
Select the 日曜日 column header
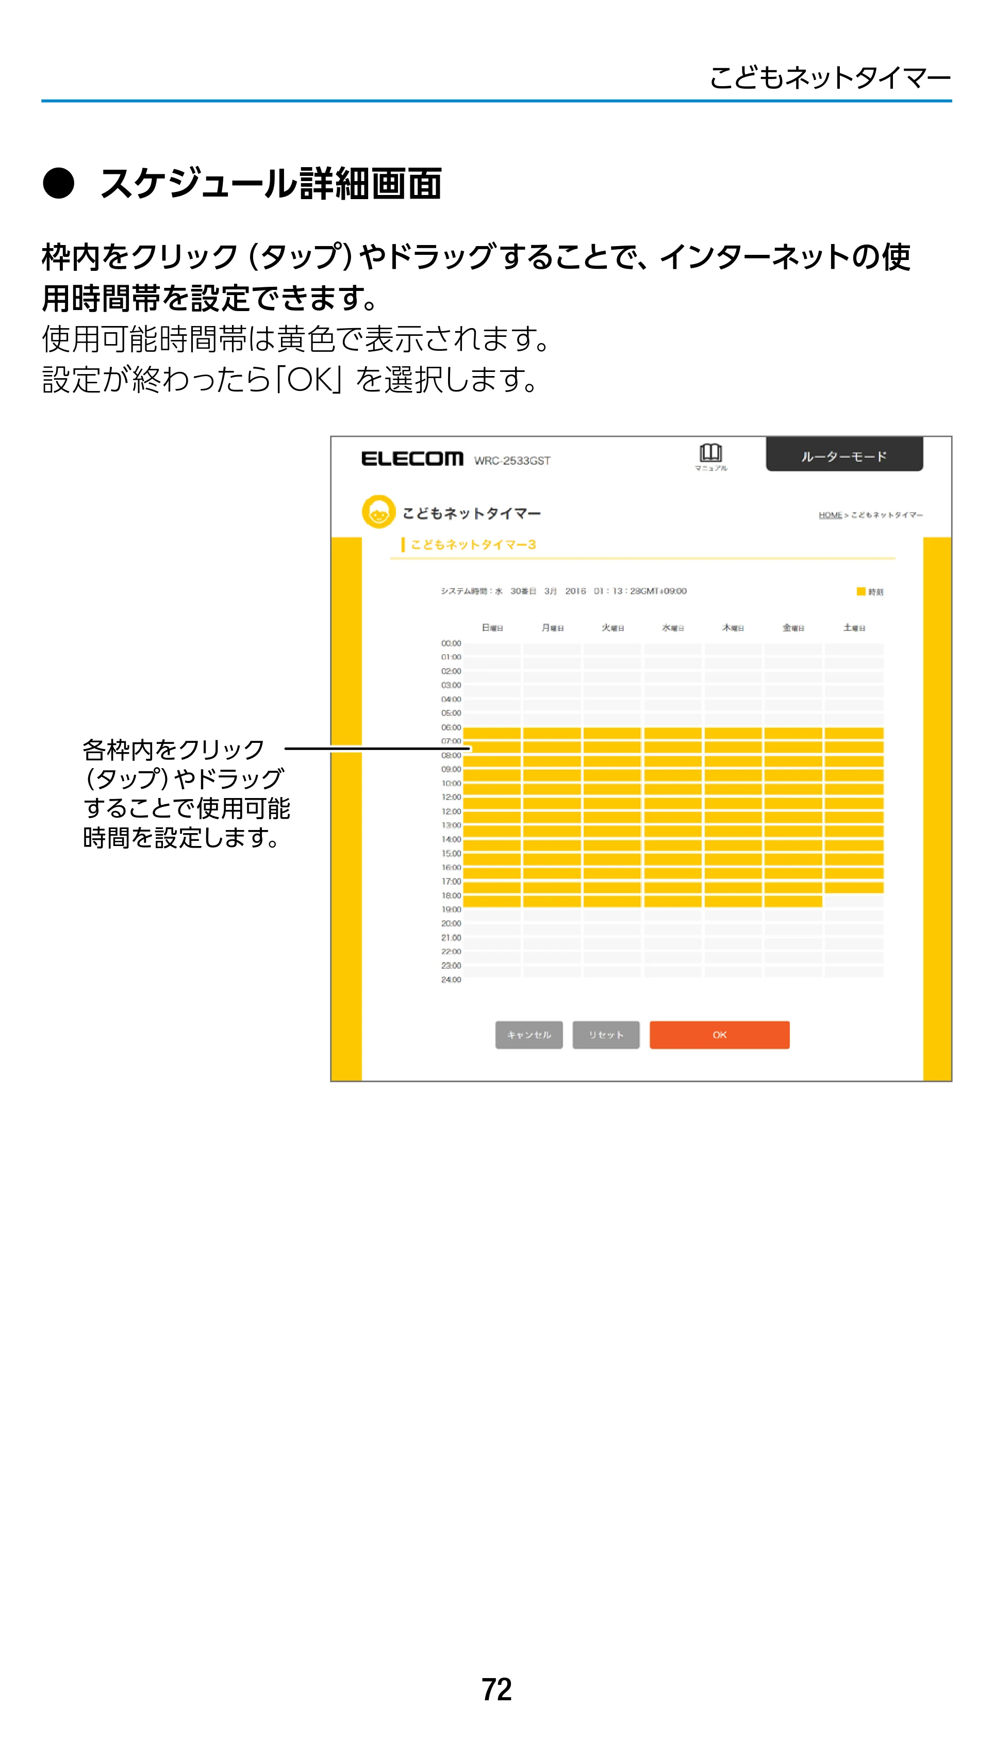tap(492, 628)
